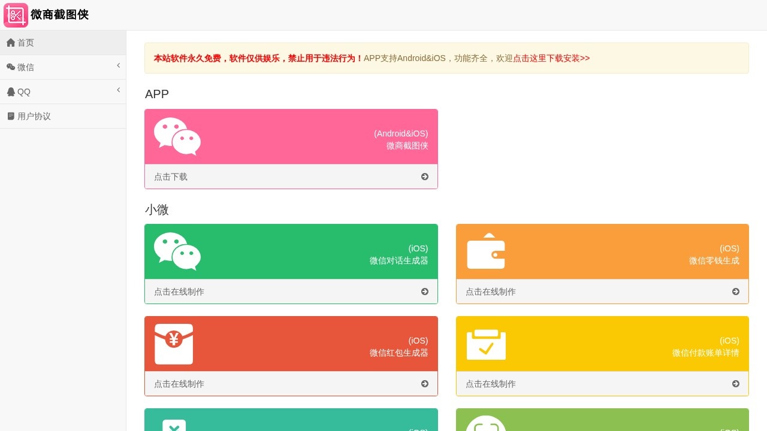Click the wallet icon on orange card
The image size is (767, 431).
pos(486,251)
